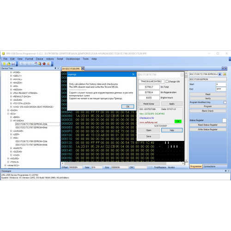Screen dimensions: 231x231
Task: Click the Km Total input field
Action: click(x=149, y=87)
